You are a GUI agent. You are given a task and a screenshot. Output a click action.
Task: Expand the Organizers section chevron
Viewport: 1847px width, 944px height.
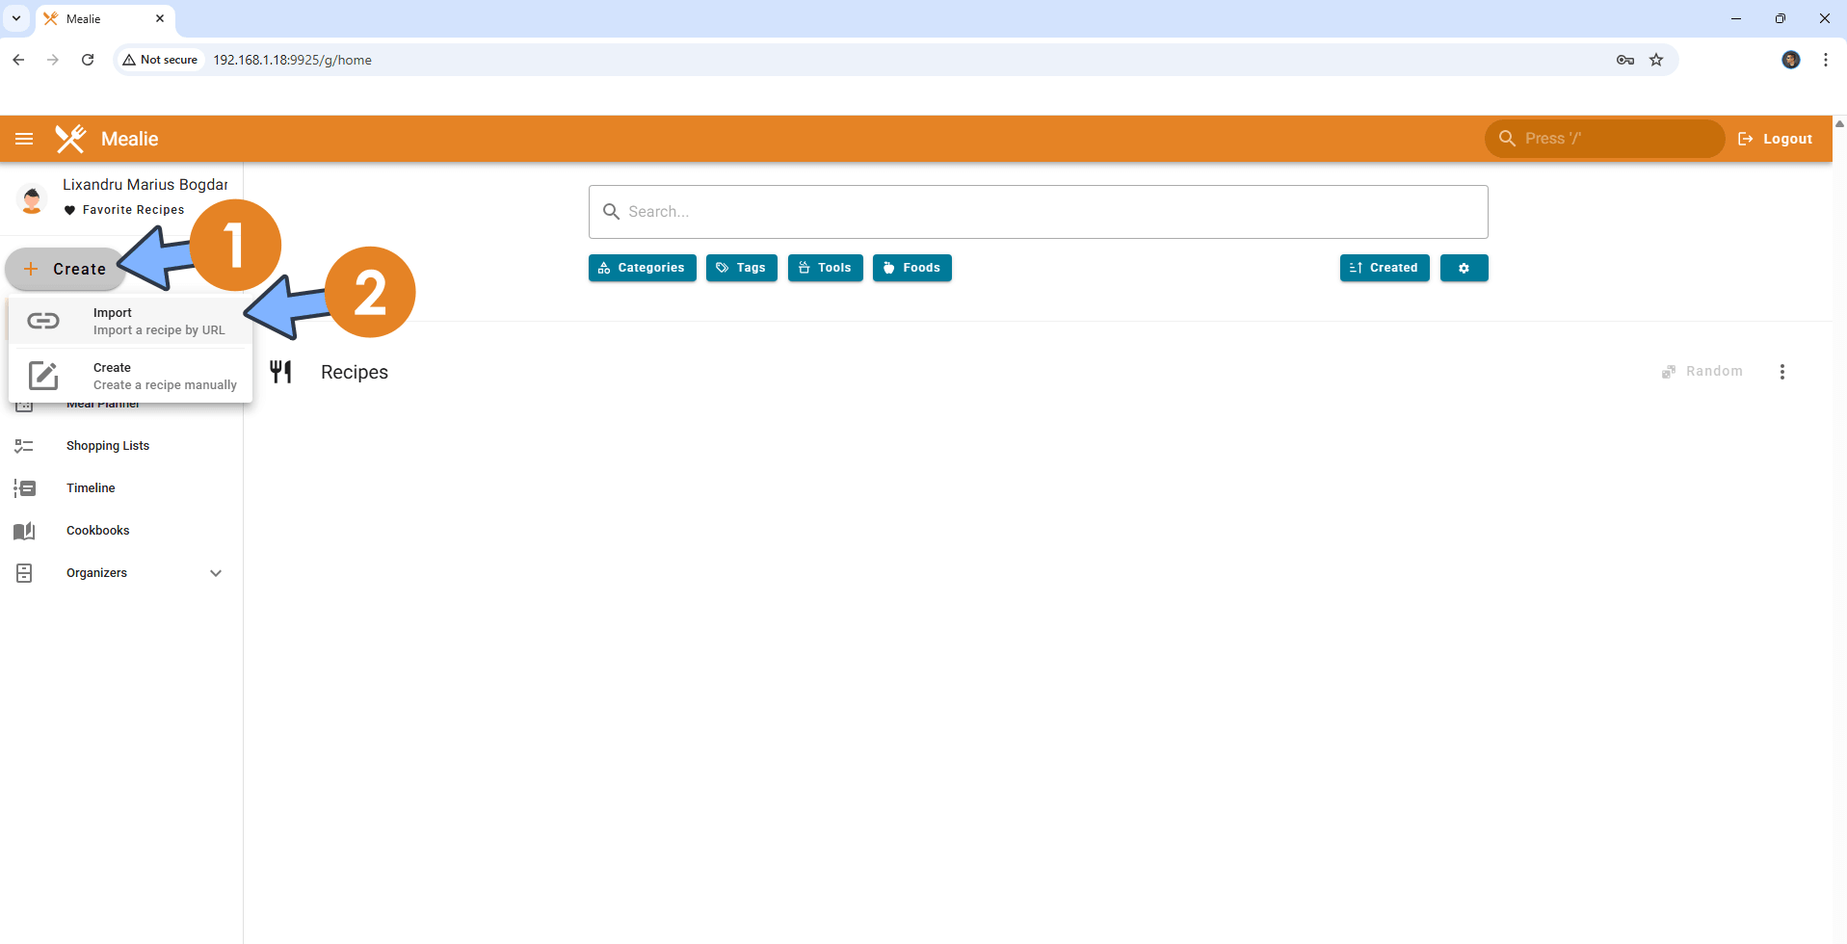click(216, 573)
